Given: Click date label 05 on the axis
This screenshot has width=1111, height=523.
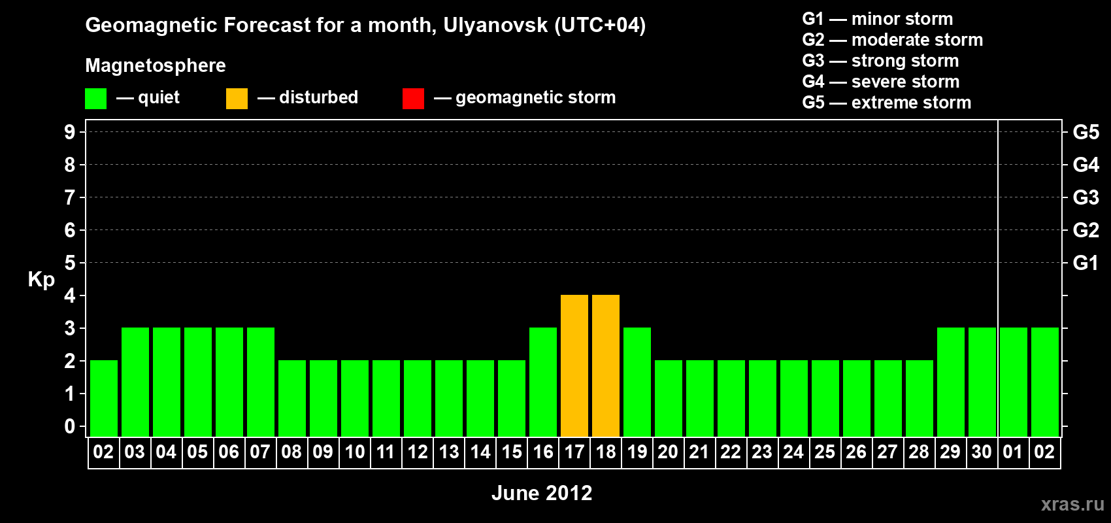Looking at the screenshot, I should (x=197, y=452).
